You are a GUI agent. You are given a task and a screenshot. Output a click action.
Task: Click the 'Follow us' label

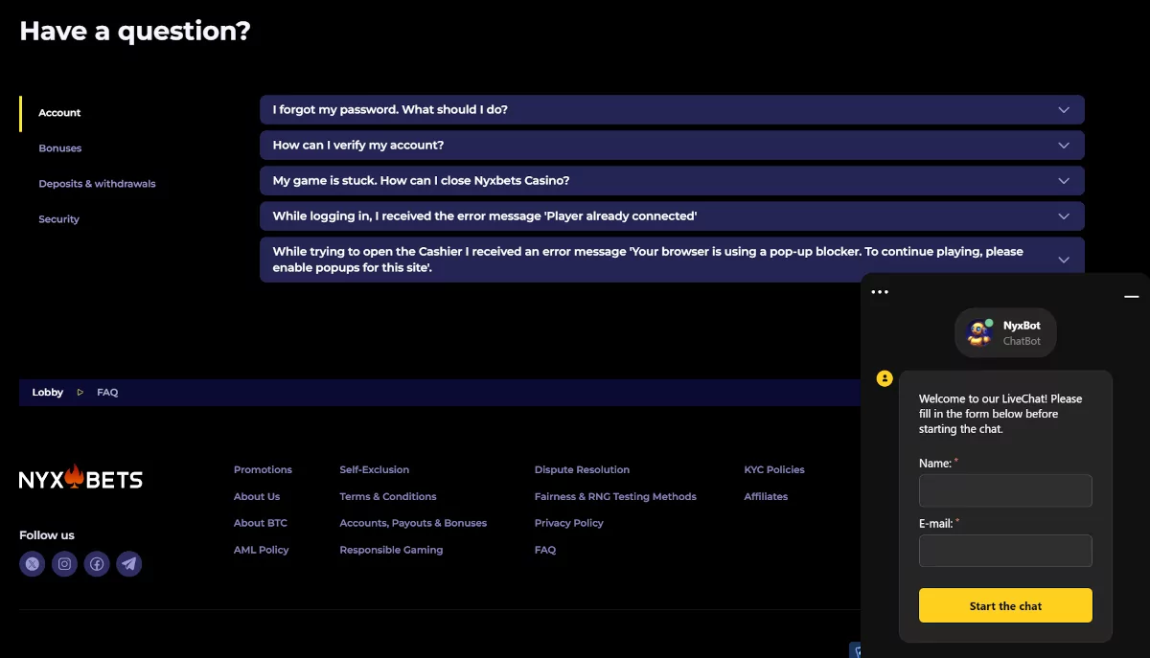click(47, 535)
